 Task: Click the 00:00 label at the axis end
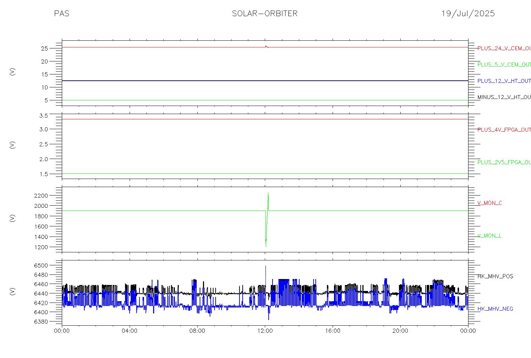468,331
